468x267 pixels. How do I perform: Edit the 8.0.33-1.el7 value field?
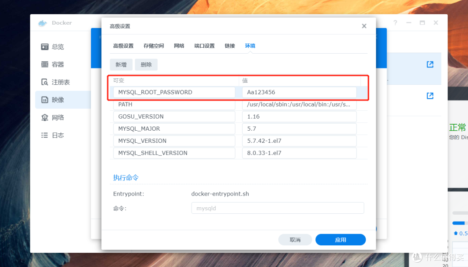pos(299,153)
